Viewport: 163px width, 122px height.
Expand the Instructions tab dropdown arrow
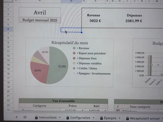click(x=60, y=117)
